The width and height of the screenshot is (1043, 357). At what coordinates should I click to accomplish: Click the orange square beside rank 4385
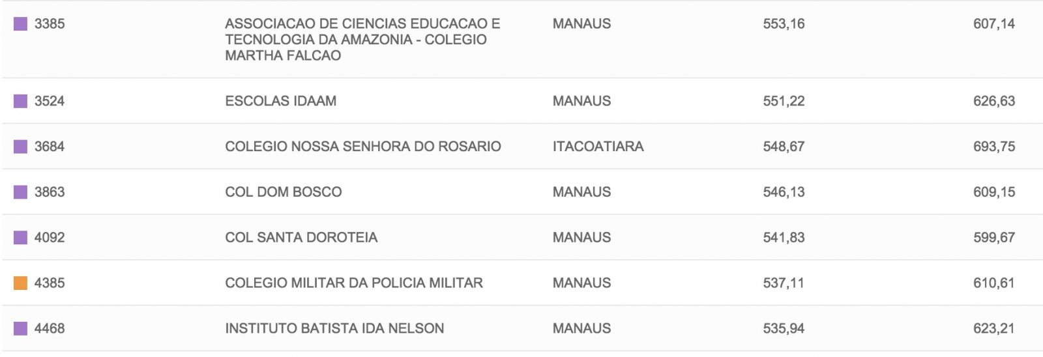[x=21, y=283]
